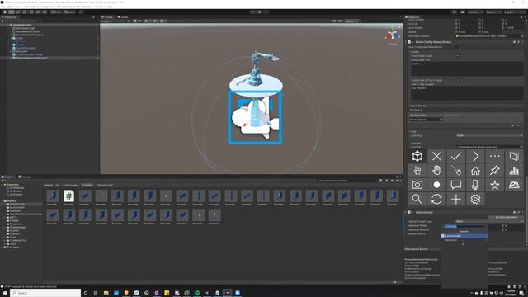
Task: Activate the Scale tool in Unity toolbar
Action: [25, 12]
